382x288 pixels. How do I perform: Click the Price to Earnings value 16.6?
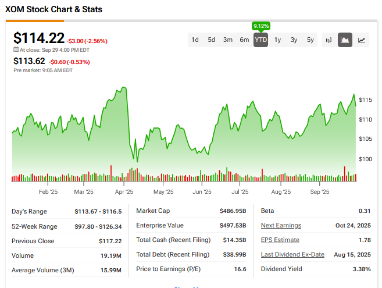240,269
